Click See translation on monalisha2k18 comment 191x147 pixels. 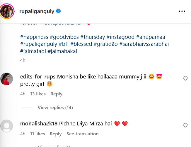[x=82, y=134]
